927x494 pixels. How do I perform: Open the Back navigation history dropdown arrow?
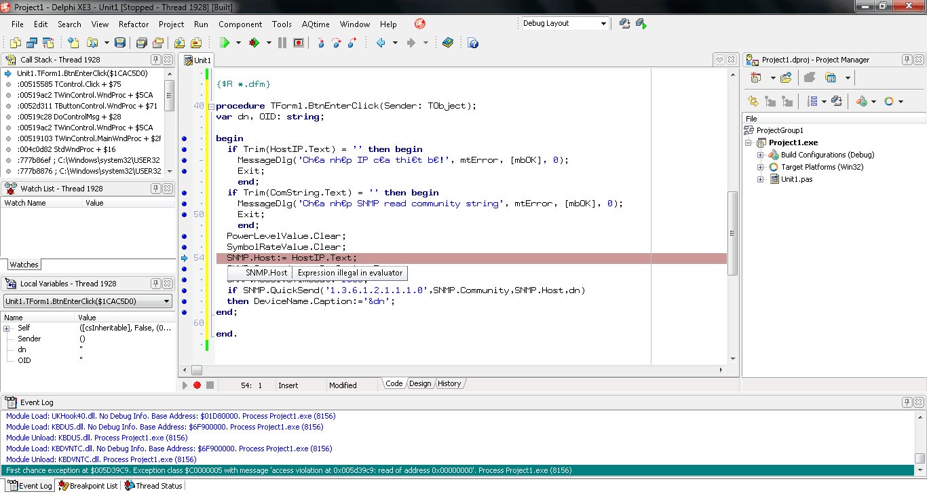[395, 43]
